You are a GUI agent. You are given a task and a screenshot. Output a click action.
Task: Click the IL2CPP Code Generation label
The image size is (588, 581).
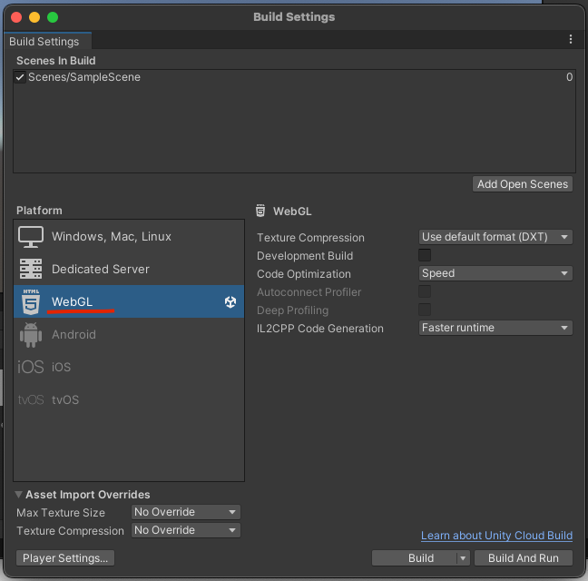pos(320,329)
